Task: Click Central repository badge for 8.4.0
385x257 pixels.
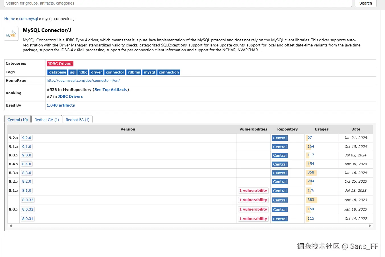Action: pos(280,164)
